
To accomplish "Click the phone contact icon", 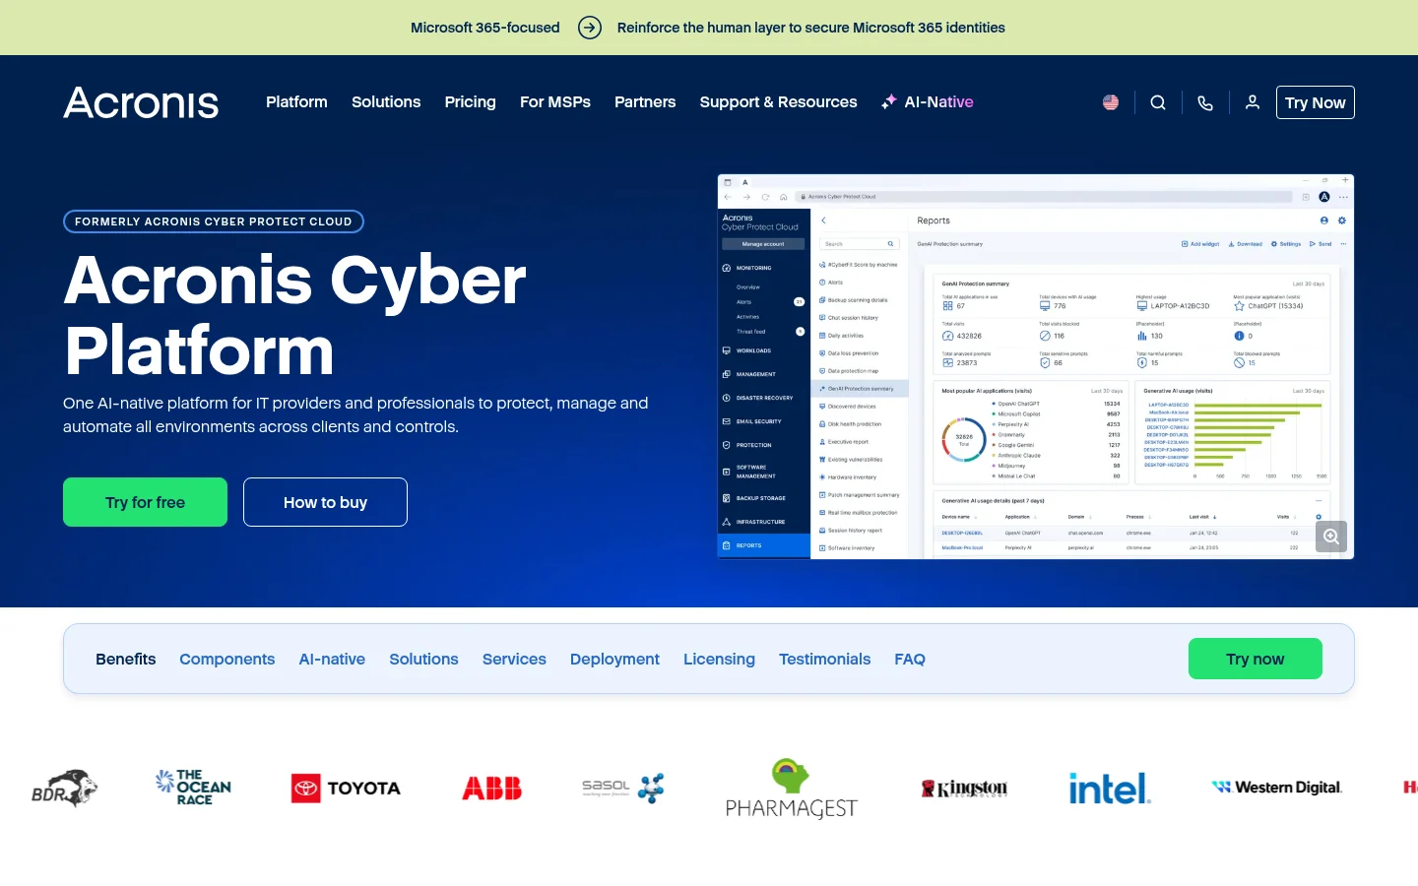I will tap(1205, 102).
